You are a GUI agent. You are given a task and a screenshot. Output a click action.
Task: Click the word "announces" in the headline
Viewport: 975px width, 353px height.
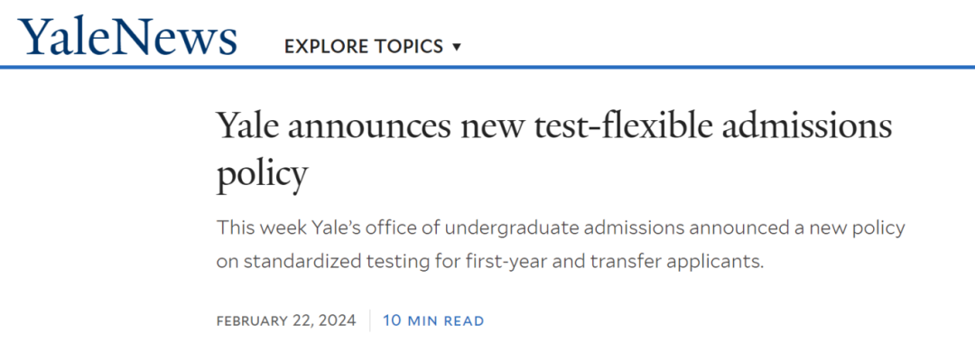(x=369, y=128)
